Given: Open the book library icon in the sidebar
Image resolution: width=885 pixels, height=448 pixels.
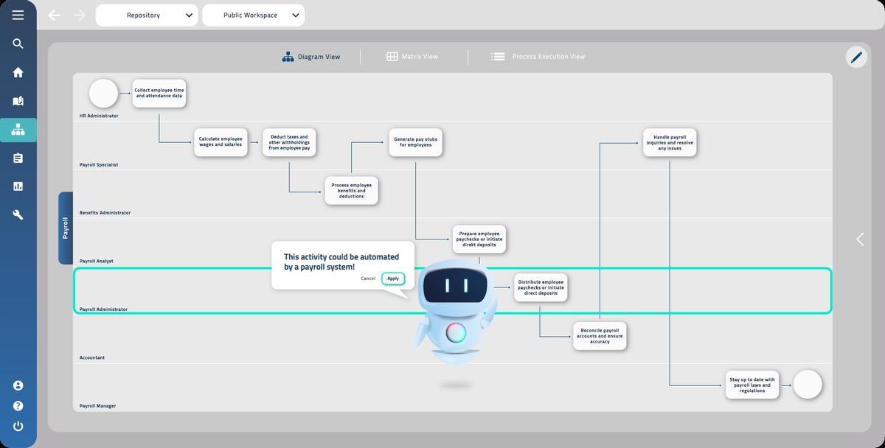Looking at the screenshot, I should pyautogui.click(x=18, y=101).
